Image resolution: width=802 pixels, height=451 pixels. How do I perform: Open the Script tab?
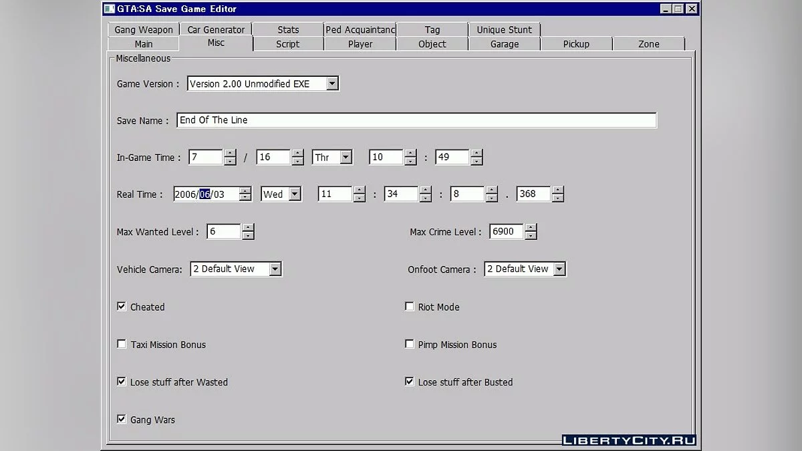287,43
